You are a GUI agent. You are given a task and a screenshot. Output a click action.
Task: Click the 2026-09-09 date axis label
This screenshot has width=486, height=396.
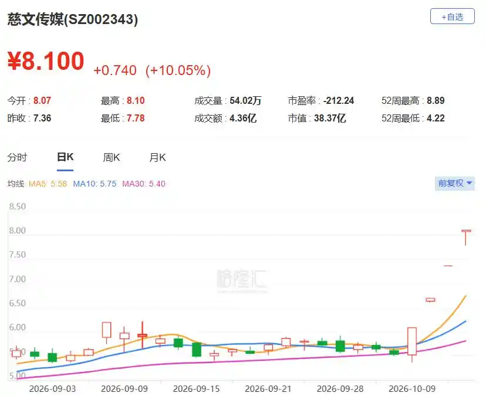coord(124,389)
